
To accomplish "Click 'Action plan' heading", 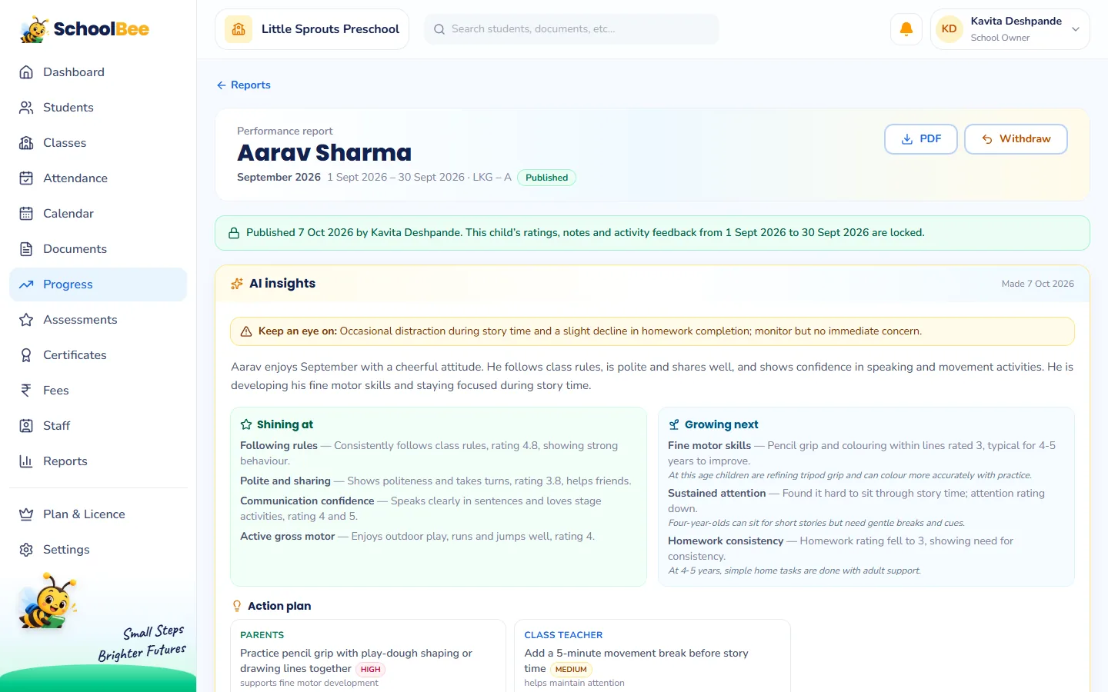I will (x=279, y=606).
